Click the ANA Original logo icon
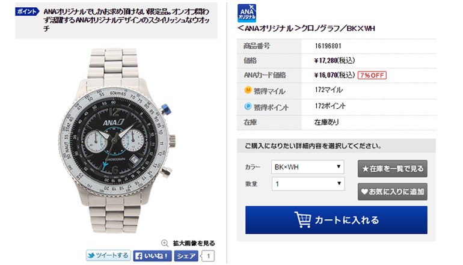Image resolution: width=463 pixels, height=265 pixels. click(x=247, y=13)
